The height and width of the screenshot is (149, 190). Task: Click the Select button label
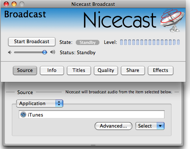pos(145,126)
